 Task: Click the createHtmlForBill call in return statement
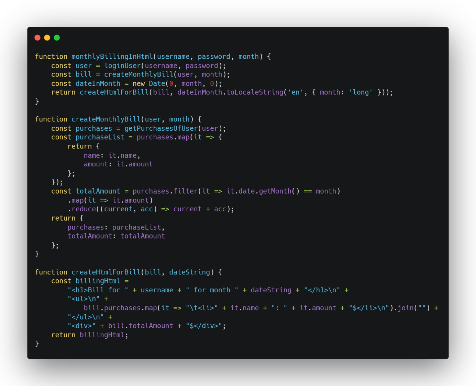point(114,92)
